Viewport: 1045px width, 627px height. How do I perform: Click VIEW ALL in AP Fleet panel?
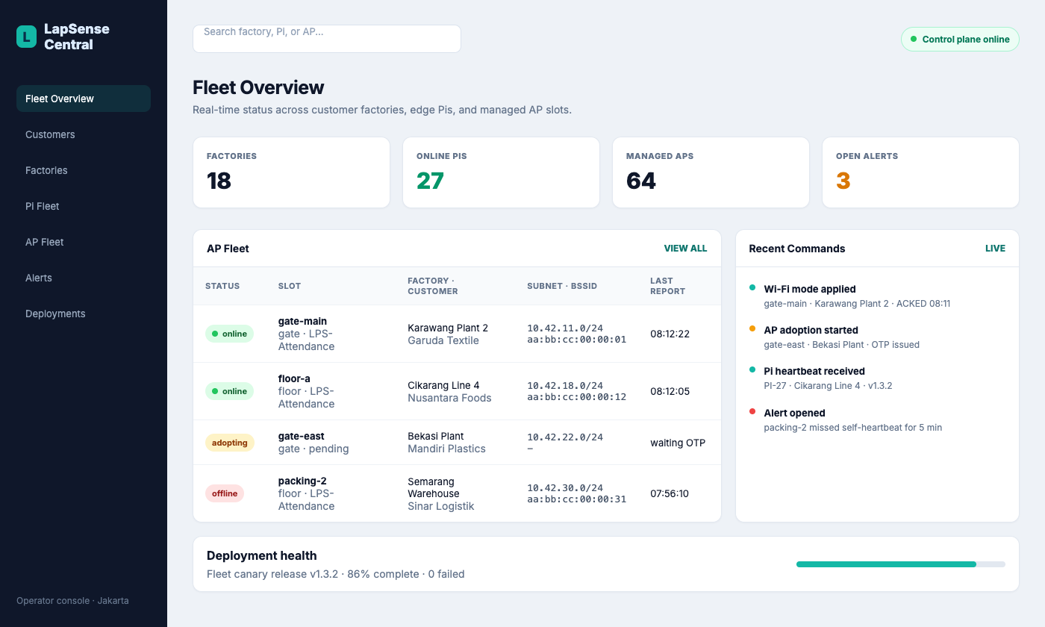[x=685, y=249]
